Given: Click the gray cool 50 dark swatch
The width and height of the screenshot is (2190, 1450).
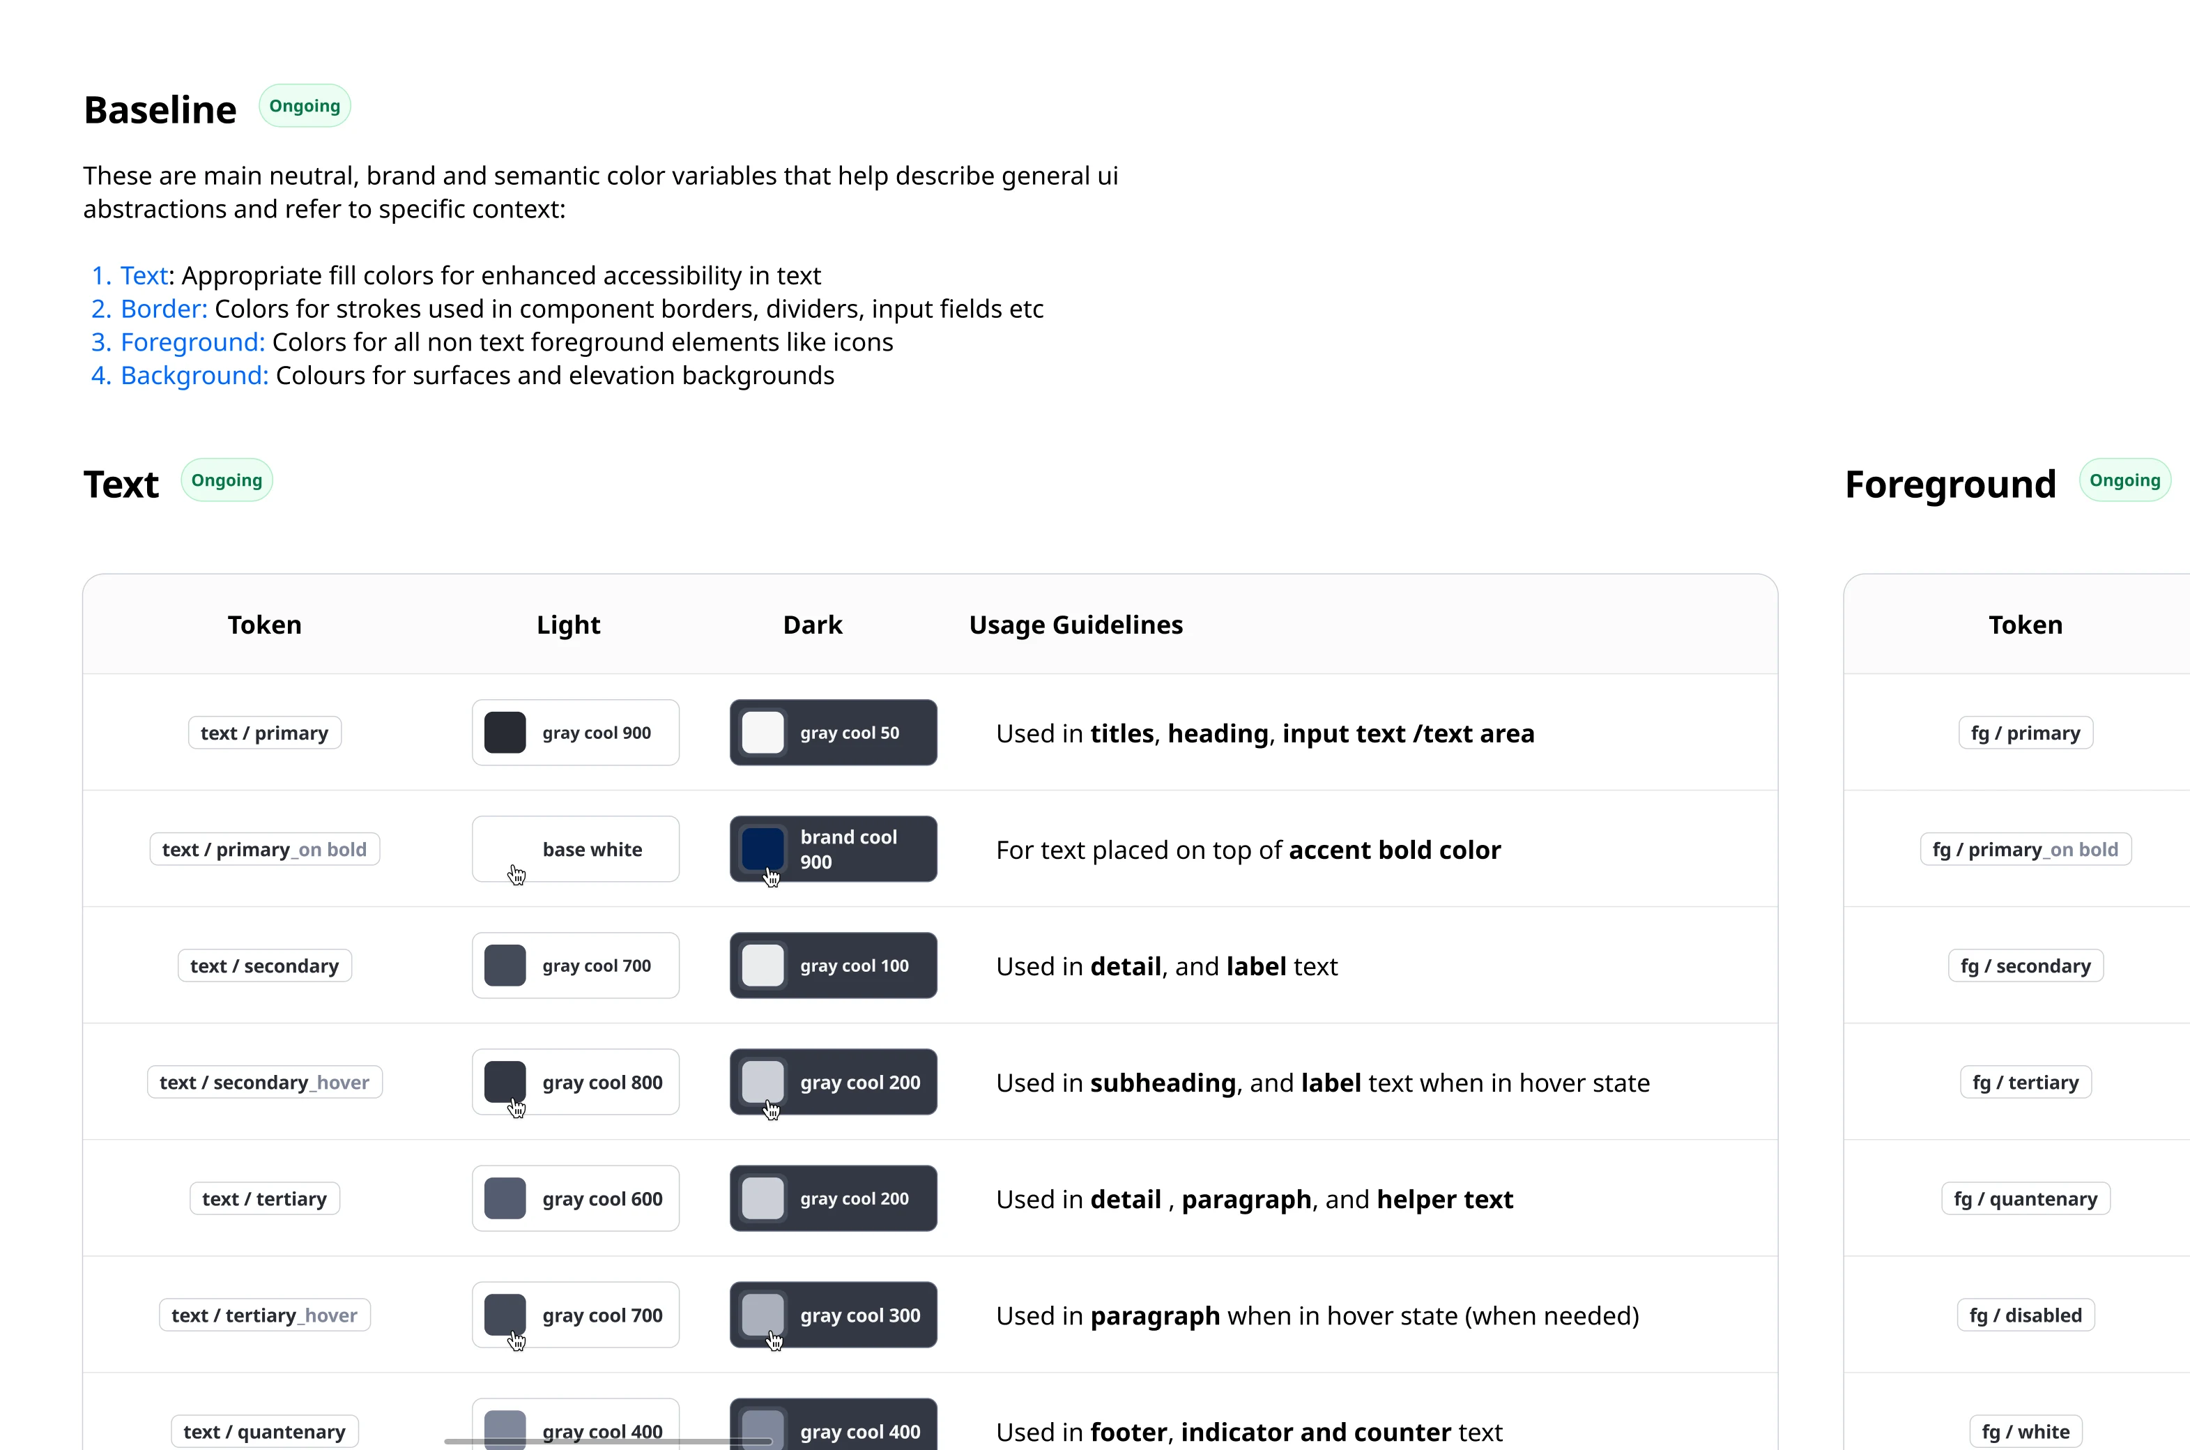Looking at the screenshot, I should [x=763, y=733].
